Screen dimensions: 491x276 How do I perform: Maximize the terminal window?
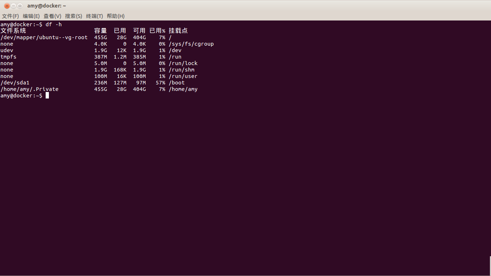tap(20, 6)
